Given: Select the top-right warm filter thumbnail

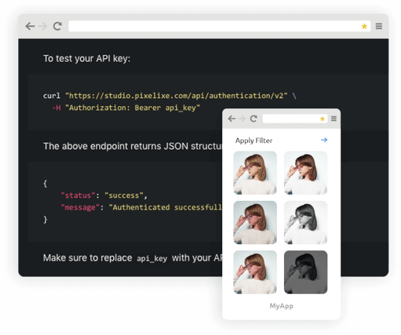Looking at the screenshot, I should (x=306, y=173).
